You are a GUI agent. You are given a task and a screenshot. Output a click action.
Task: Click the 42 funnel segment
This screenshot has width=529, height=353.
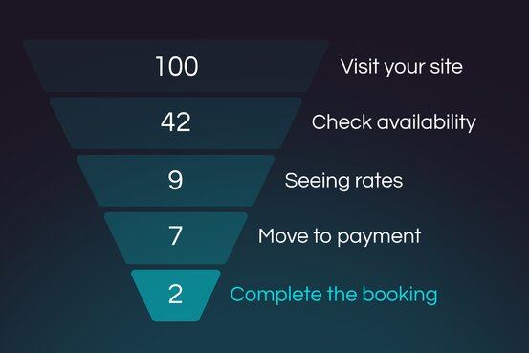[176, 123]
